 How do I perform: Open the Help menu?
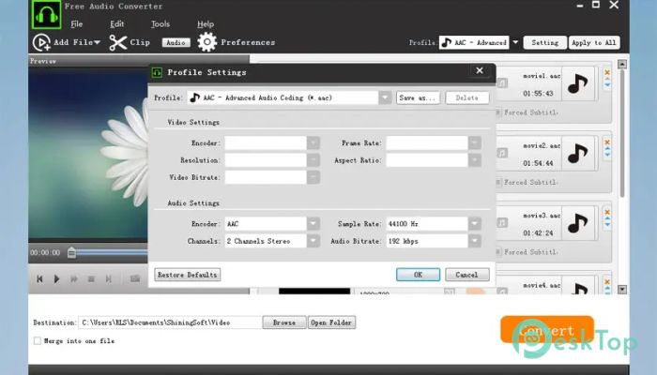(x=206, y=24)
